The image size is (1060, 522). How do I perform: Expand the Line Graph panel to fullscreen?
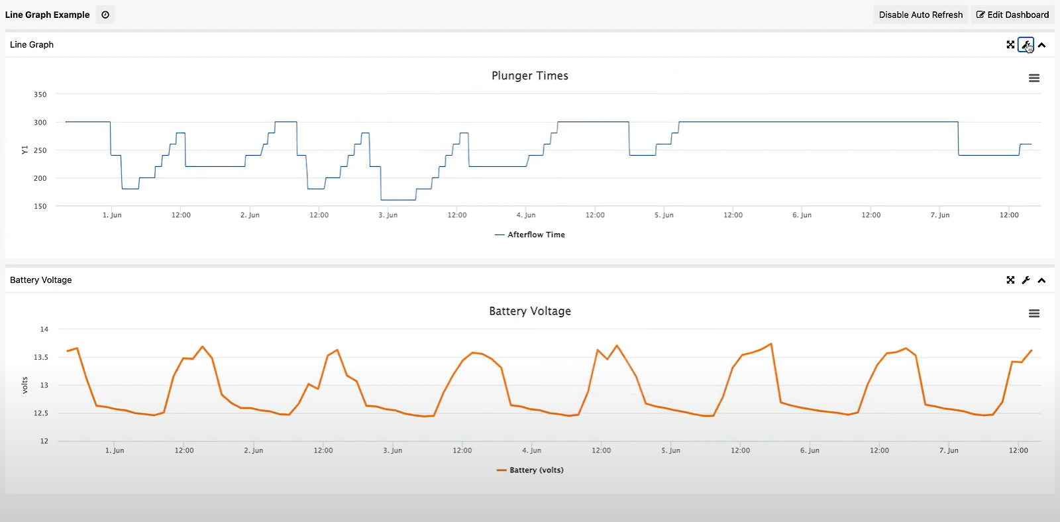1010,44
